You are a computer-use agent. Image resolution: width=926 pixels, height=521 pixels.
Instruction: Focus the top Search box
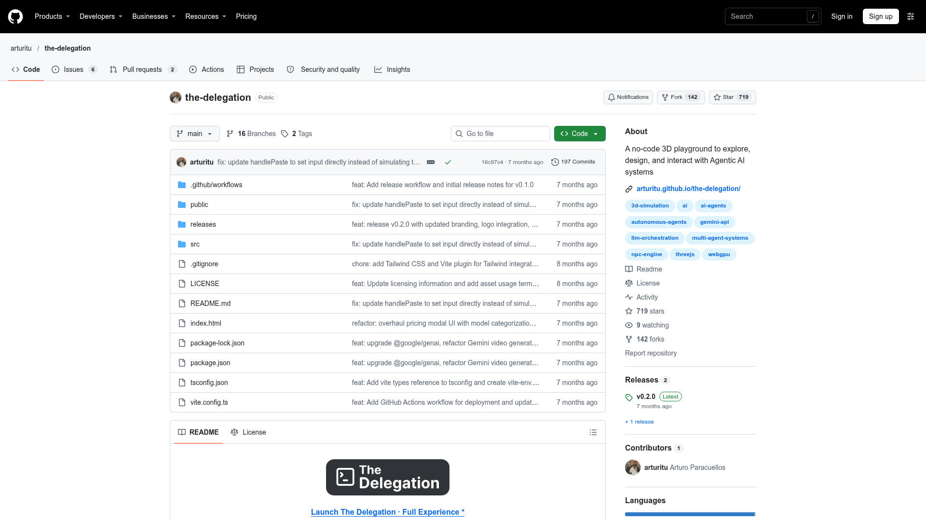[x=773, y=16]
